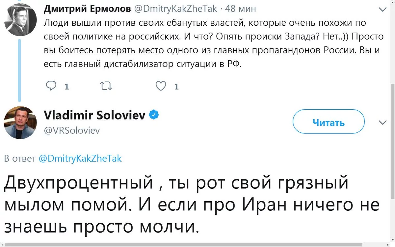Image resolution: width=395 pixels, height=247 pixels.
Task: Click the reply speech bubble icon
Action: coord(51,86)
